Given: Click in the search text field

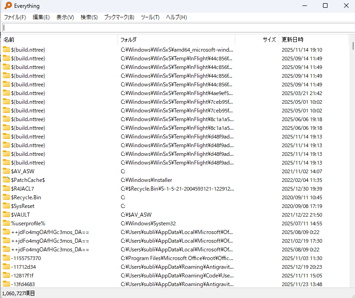Looking at the screenshot, I should point(178,27).
